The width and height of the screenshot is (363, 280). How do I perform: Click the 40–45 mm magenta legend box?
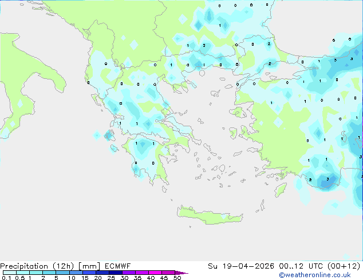click(x=155, y=273)
